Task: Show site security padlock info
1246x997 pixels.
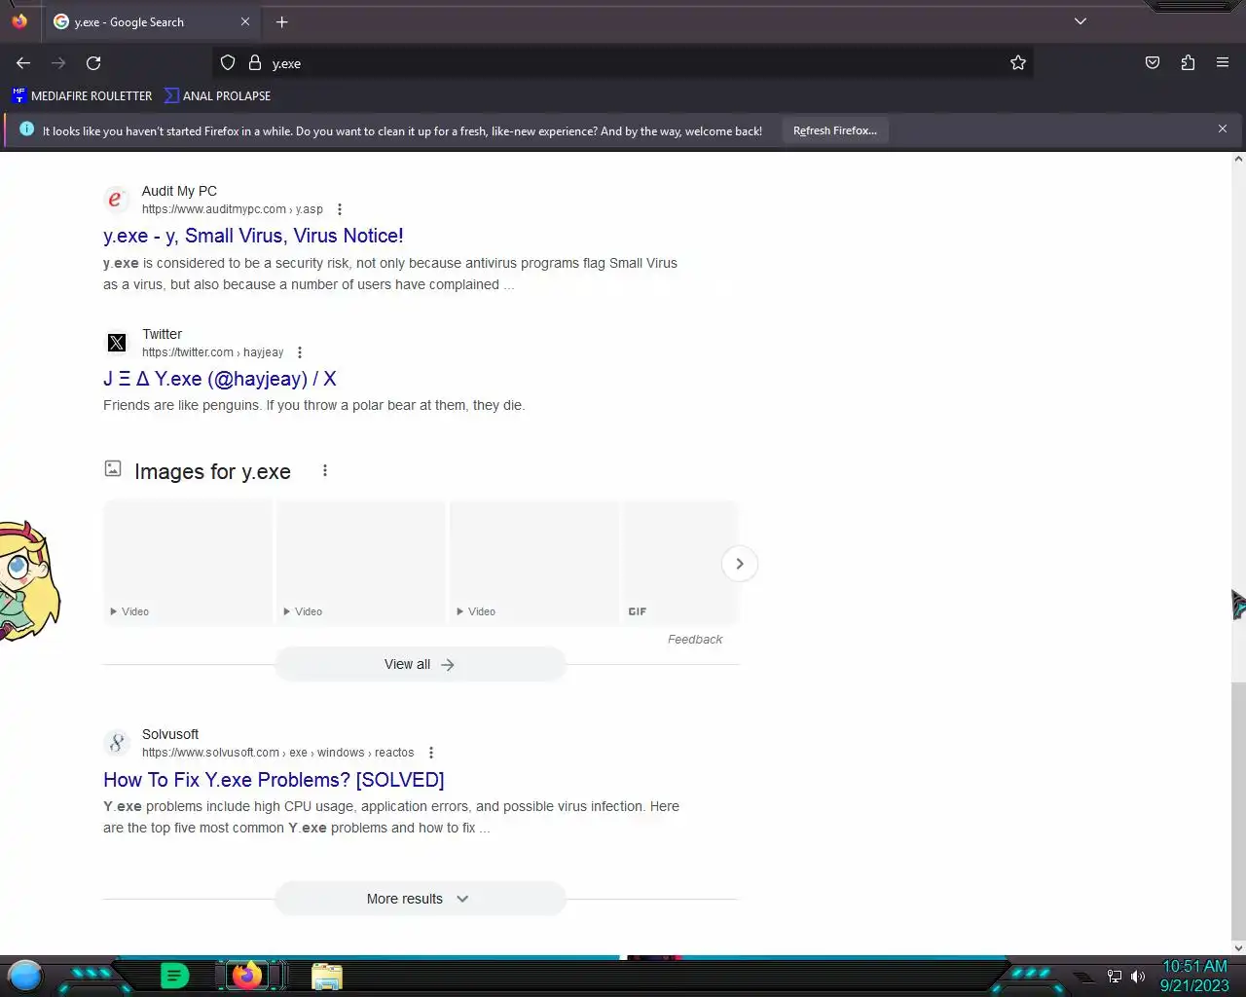Action: 255,63
